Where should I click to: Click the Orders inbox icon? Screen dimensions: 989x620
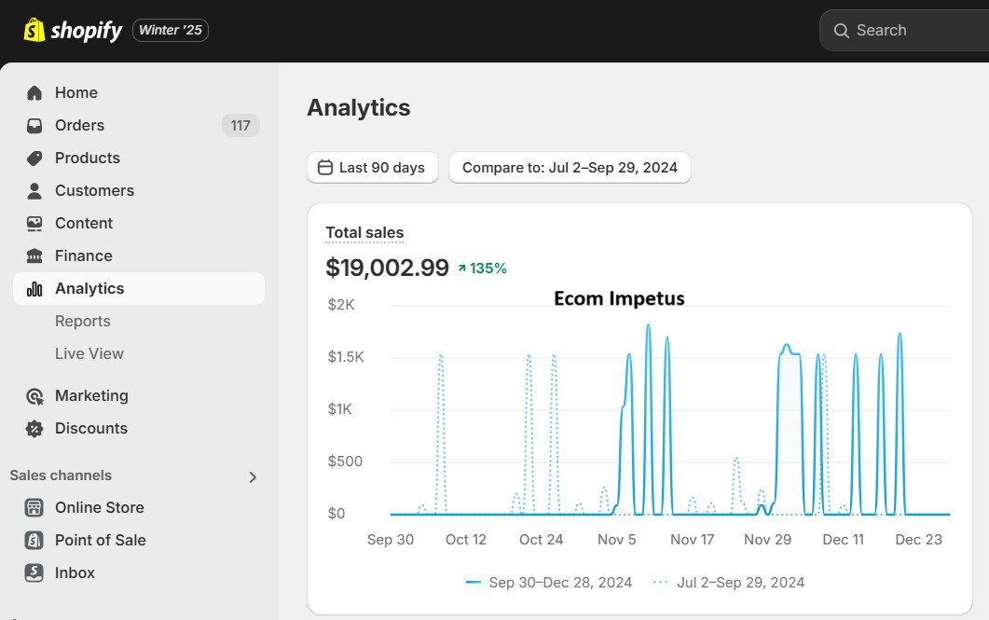(34, 126)
